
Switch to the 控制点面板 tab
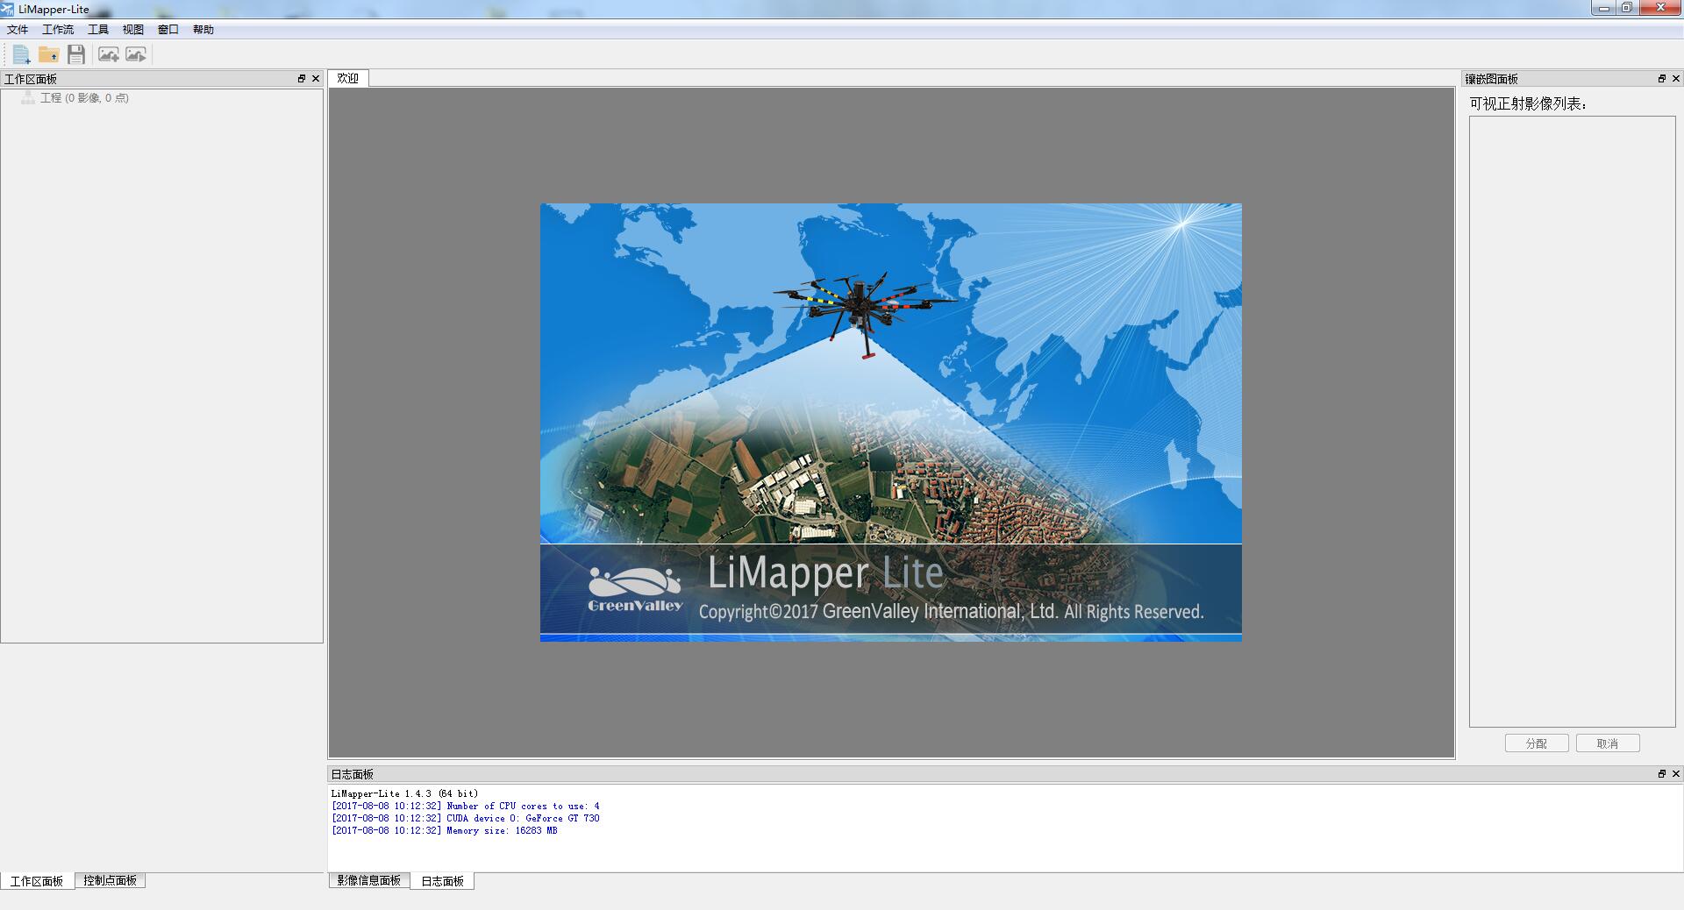(x=111, y=880)
